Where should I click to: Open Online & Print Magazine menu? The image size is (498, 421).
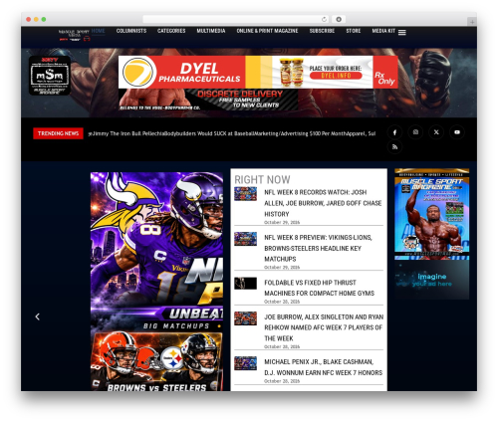(267, 31)
